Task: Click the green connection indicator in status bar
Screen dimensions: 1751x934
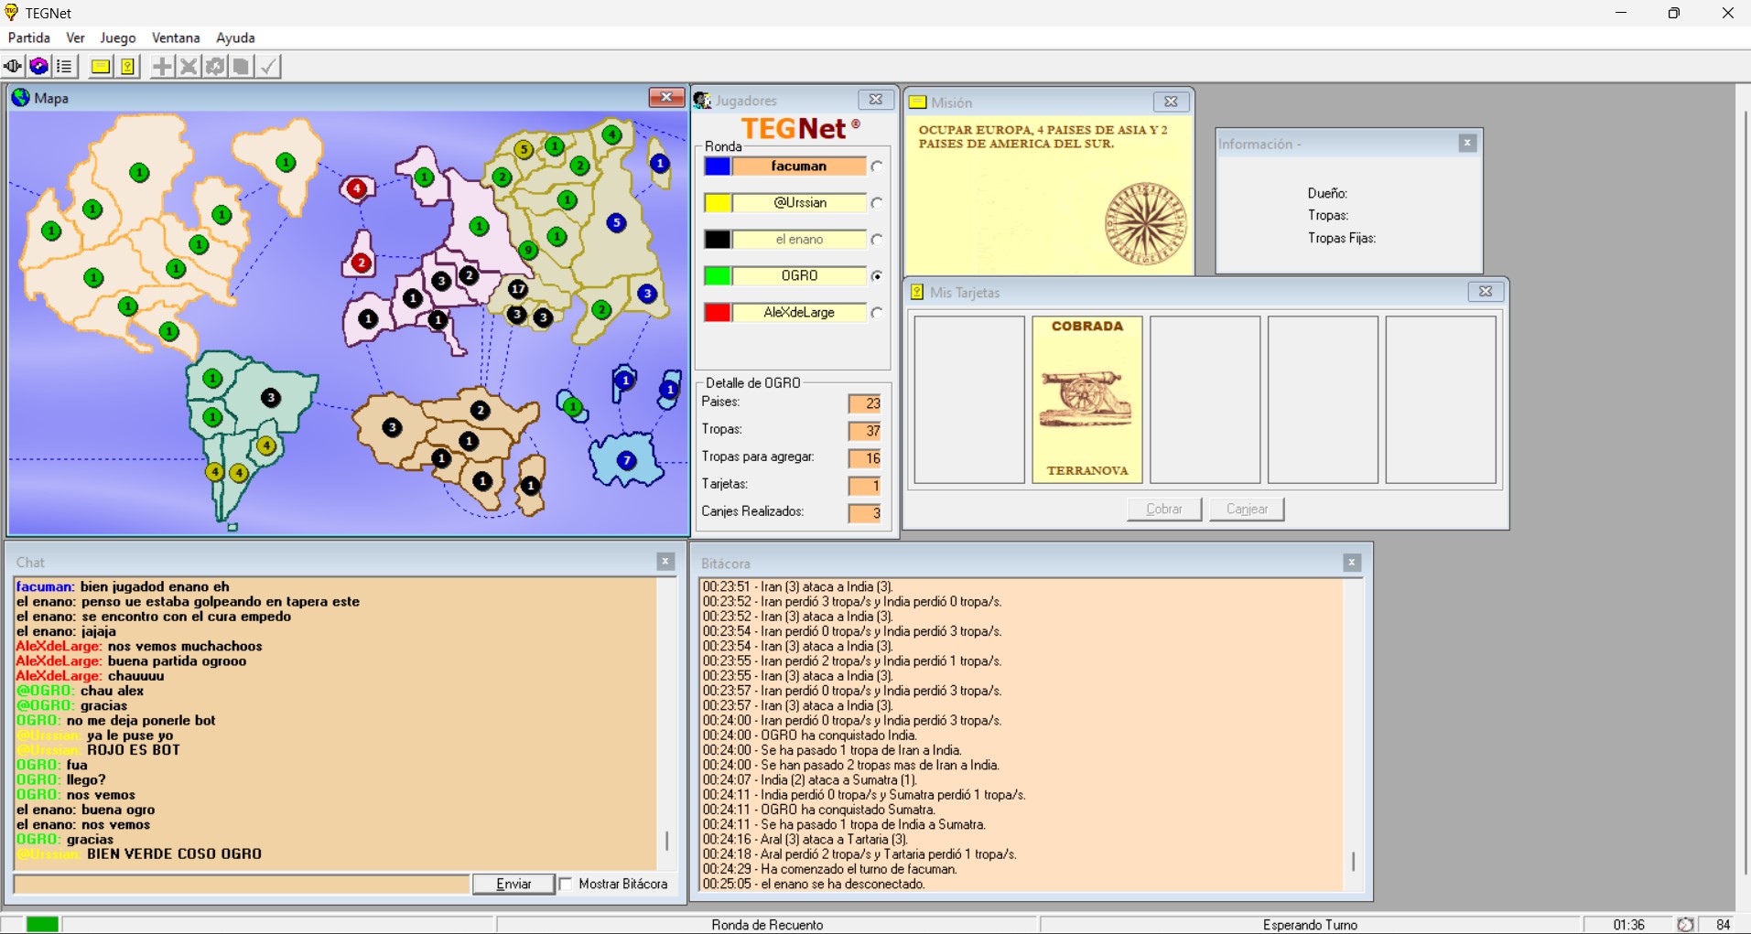Action: coord(42,925)
